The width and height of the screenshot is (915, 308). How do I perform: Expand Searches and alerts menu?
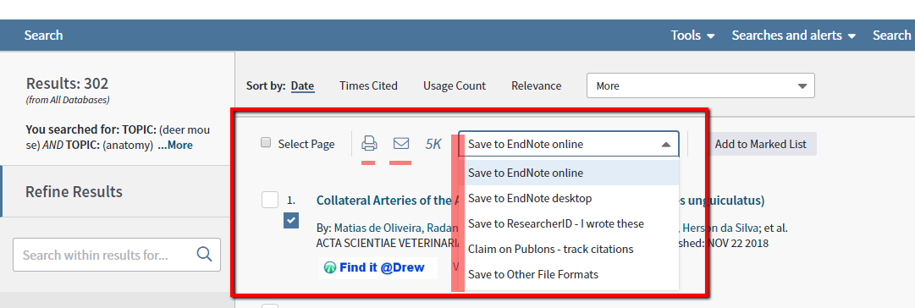click(x=794, y=35)
